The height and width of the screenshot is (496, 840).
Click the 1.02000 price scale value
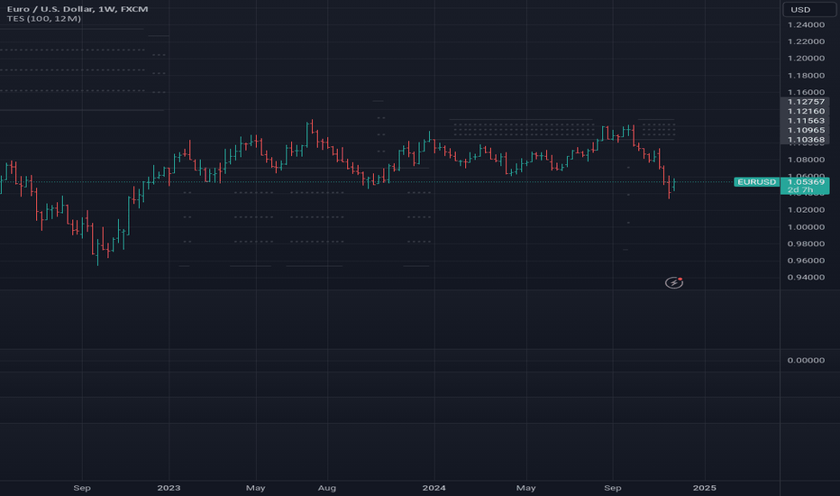point(806,209)
